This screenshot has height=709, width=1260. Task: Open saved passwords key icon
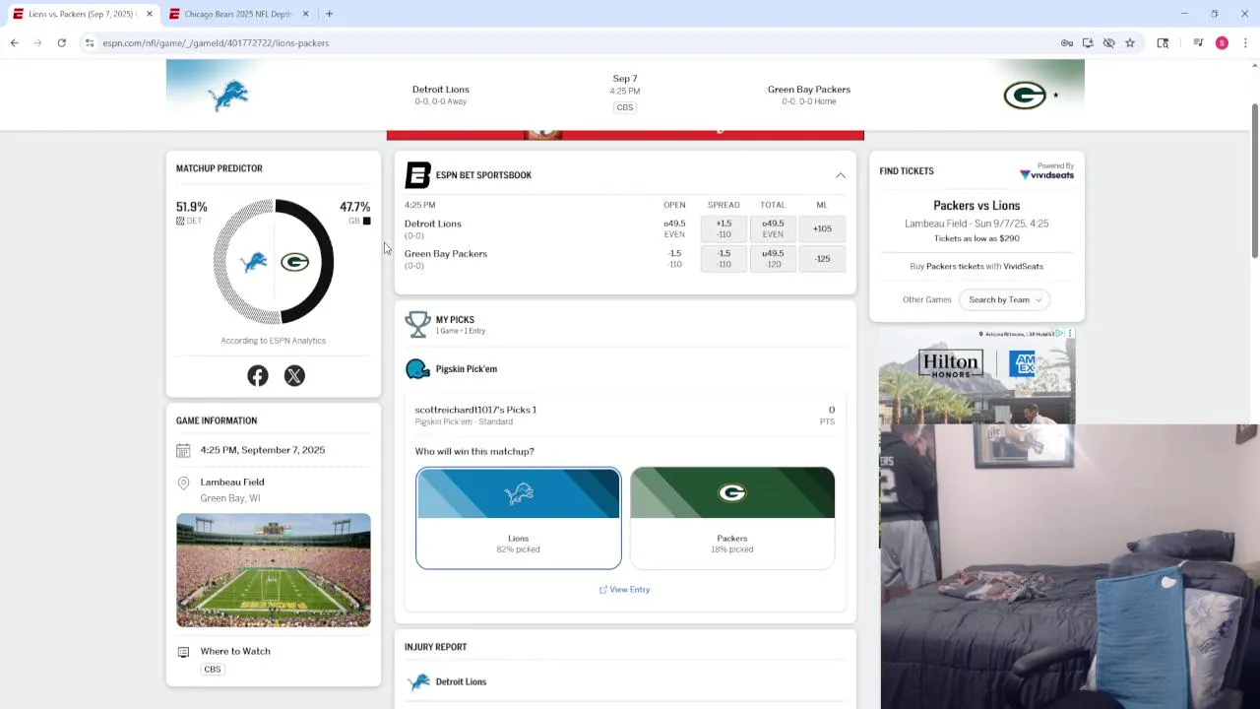point(1067,42)
